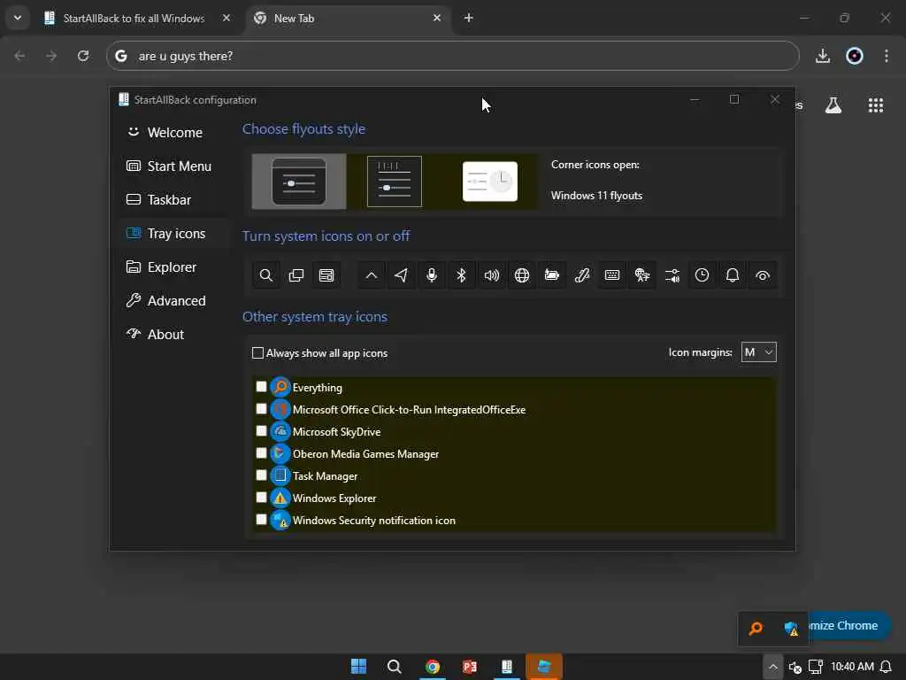The image size is (906, 680).
Task: Toggle the Notification bell system icon
Action: [x=732, y=275]
